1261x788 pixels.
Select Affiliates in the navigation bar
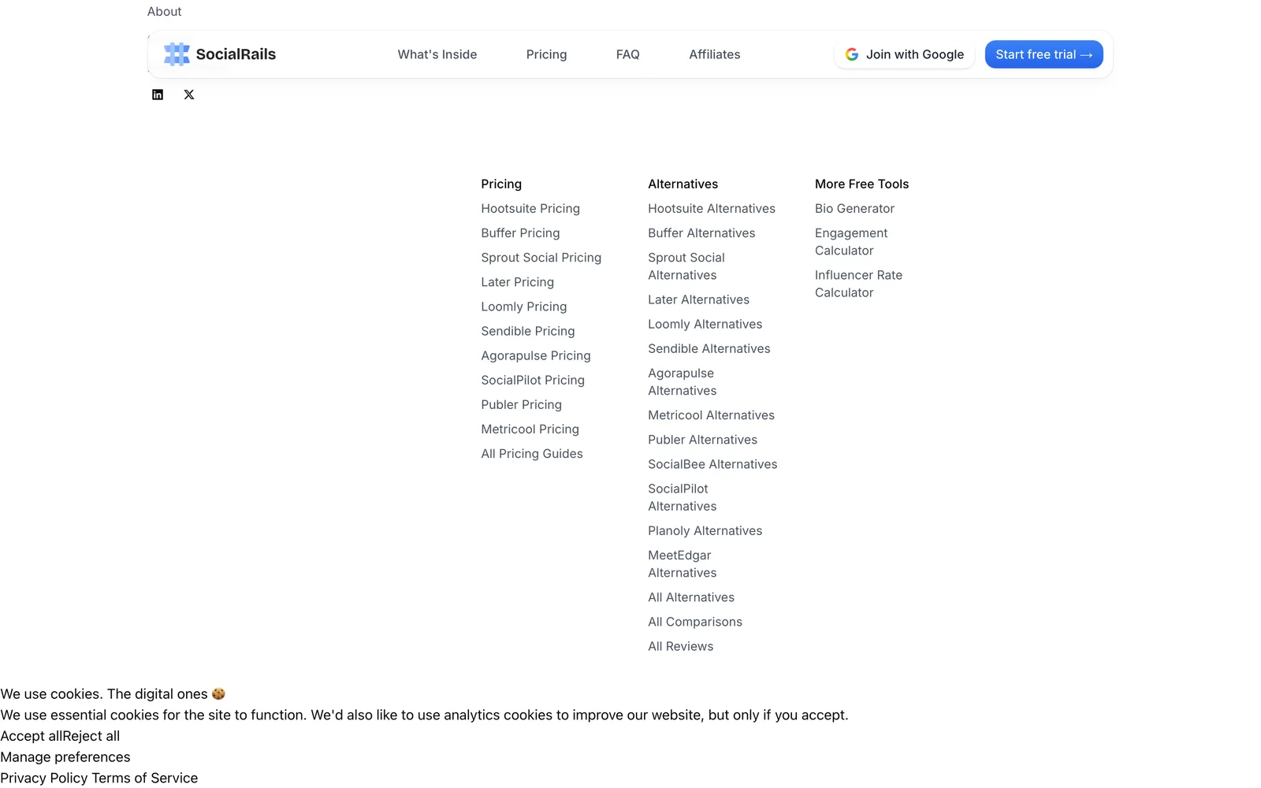715,54
